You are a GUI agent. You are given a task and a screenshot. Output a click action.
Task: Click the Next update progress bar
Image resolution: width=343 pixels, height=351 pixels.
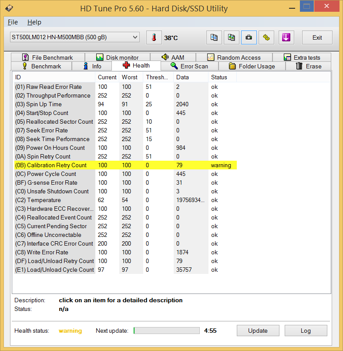tap(166, 331)
